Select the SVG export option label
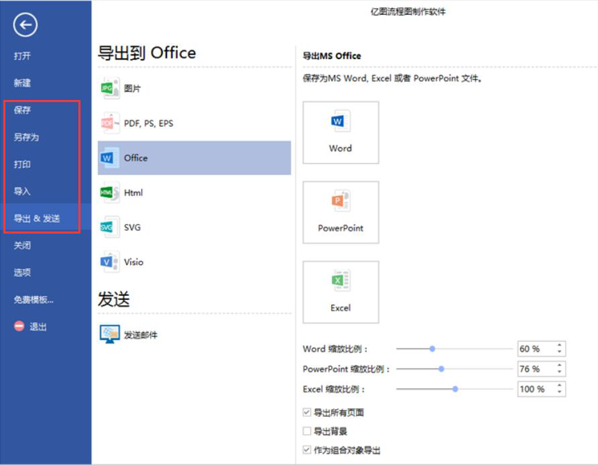This screenshot has width=598, height=465. coord(132,227)
